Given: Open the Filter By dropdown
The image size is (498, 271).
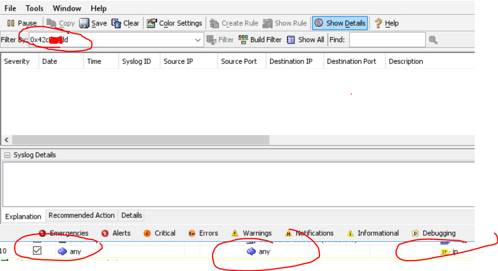Looking at the screenshot, I should click(197, 39).
